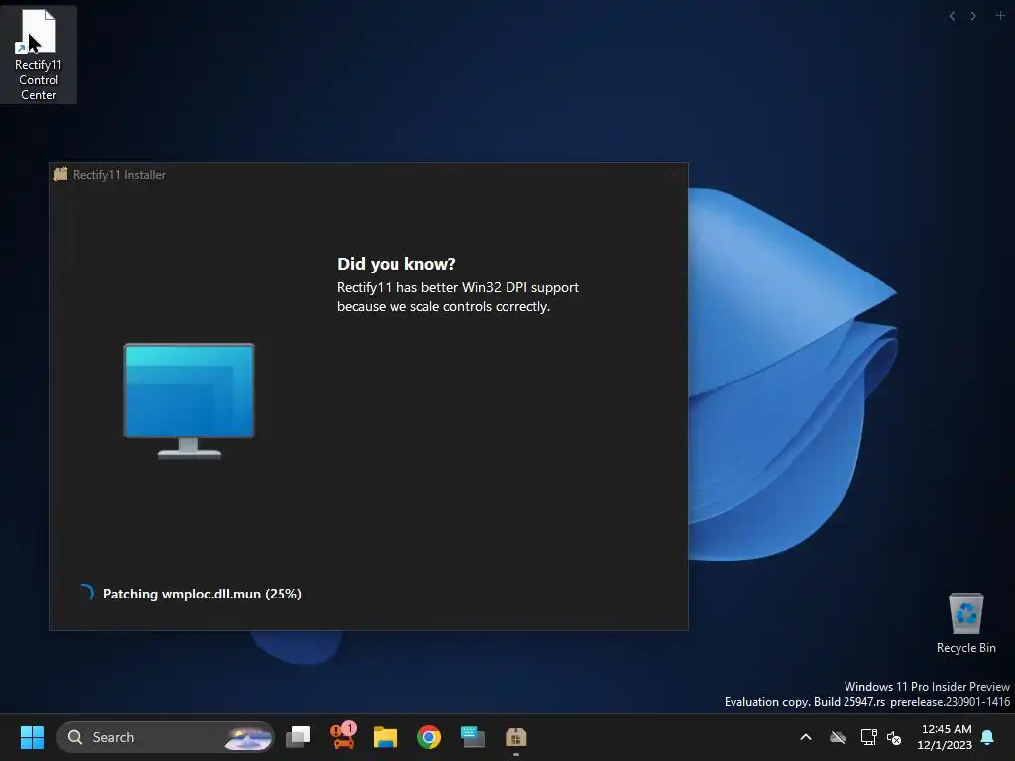Expand the hidden system tray icons
Viewport: 1015px width, 761px height.
click(806, 737)
